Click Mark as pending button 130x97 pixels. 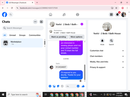58,37
